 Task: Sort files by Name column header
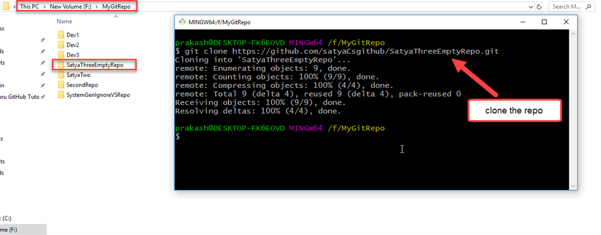(64, 22)
